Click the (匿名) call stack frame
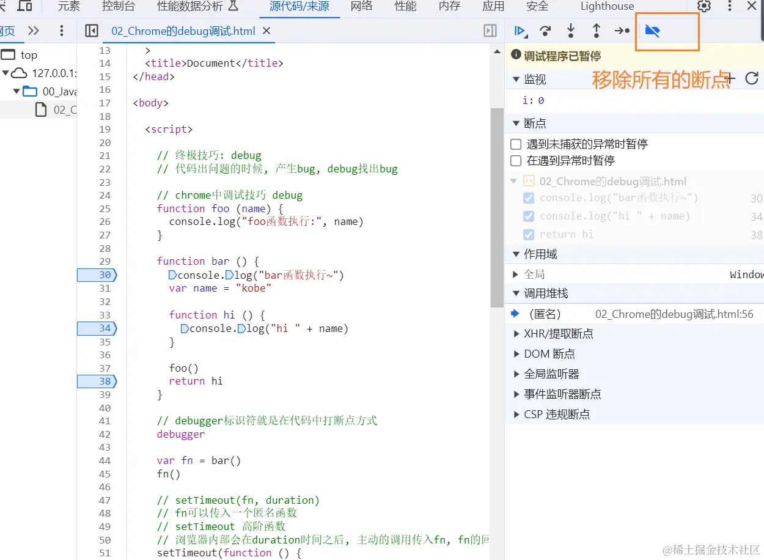This screenshot has width=764, height=560. (634, 314)
